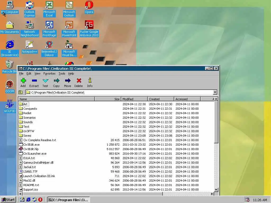Viewport: 271px width, 203px height.
Task: Sort by the Size column header
Action: click(108, 99)
